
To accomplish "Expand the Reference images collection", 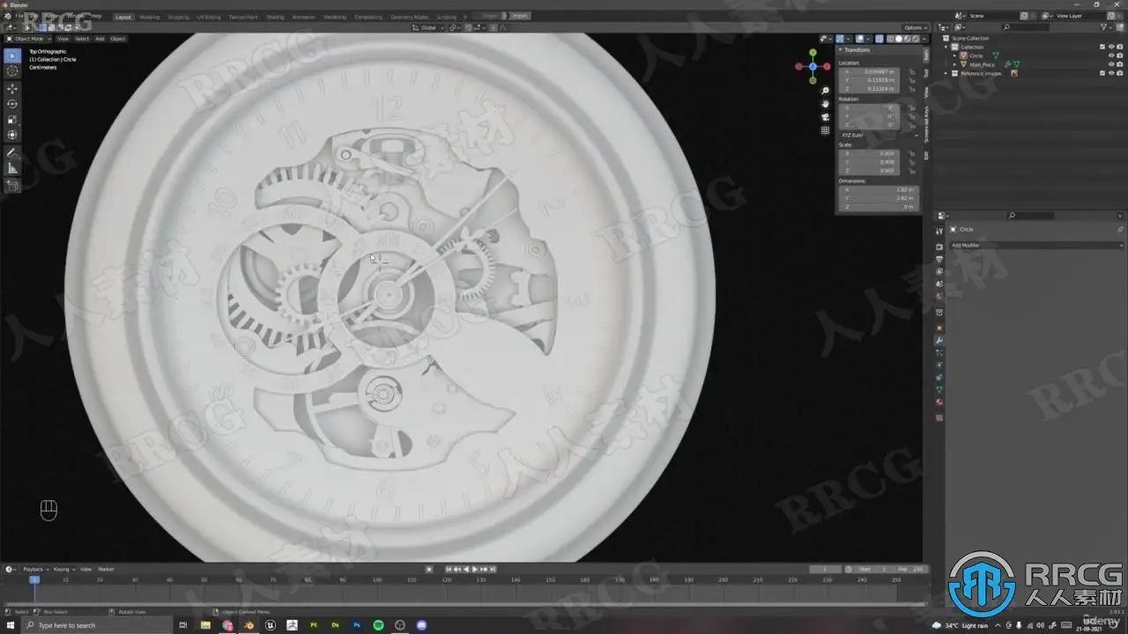I will point(947,73).
